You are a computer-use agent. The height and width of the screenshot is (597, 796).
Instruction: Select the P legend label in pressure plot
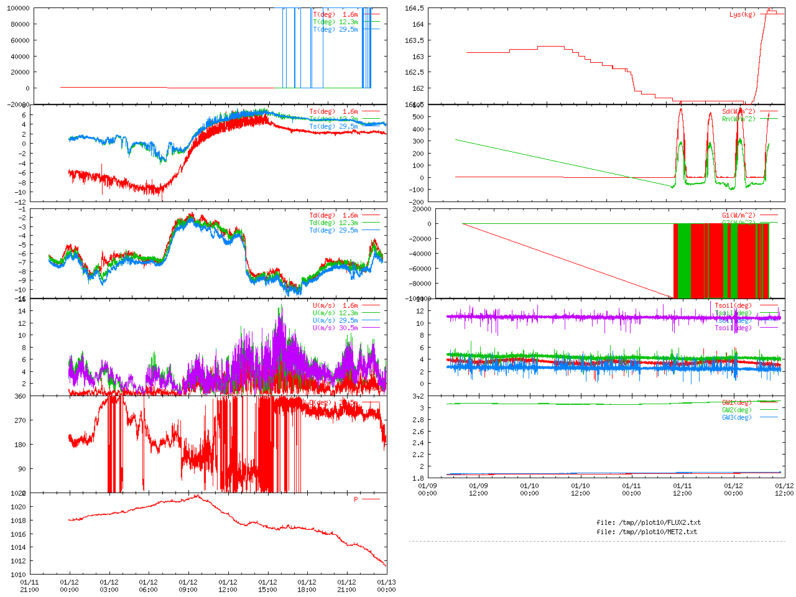(x=356, y=500)
